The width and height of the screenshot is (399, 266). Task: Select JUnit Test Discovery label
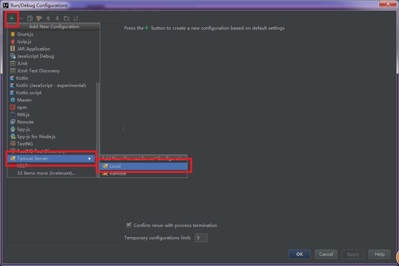click(38, 71)
